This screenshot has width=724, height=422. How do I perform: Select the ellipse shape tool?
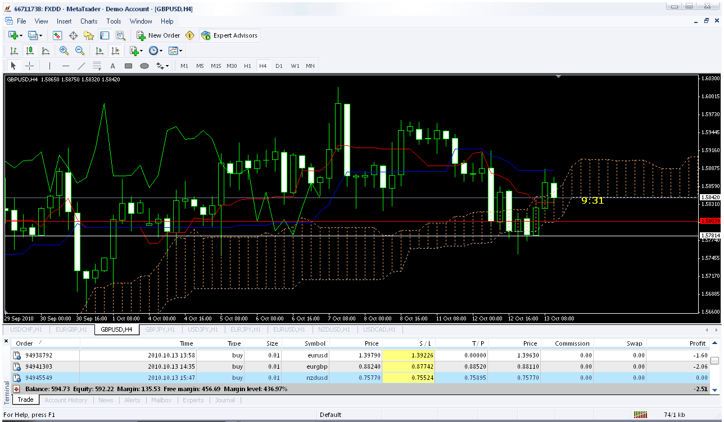(x=144, y=66)
